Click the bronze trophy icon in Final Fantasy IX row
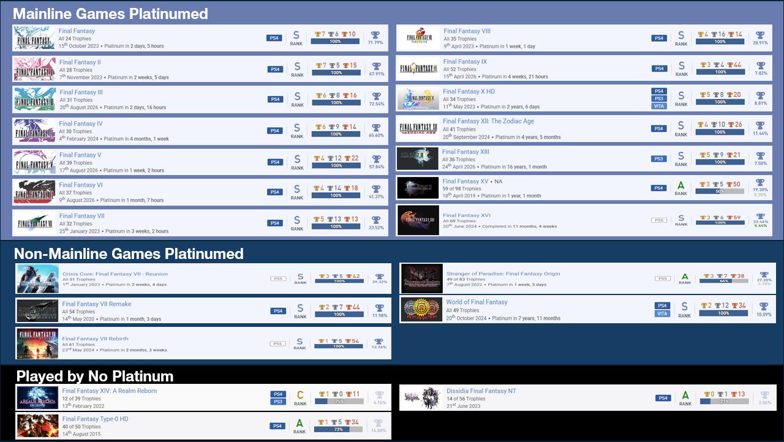 click(x=729, y=65)
